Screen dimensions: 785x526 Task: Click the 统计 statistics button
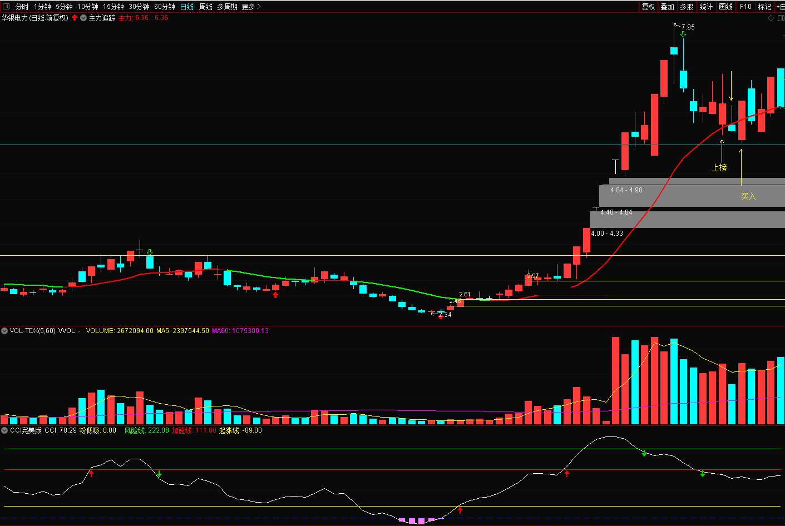(x=706, y=7)
